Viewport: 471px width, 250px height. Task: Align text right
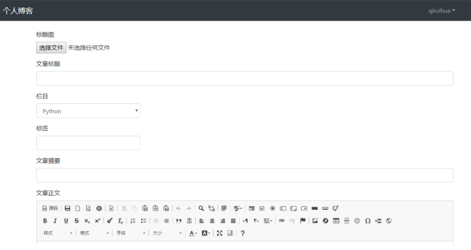[x=223, y=221]
